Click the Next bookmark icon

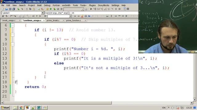tap(40, 16)
